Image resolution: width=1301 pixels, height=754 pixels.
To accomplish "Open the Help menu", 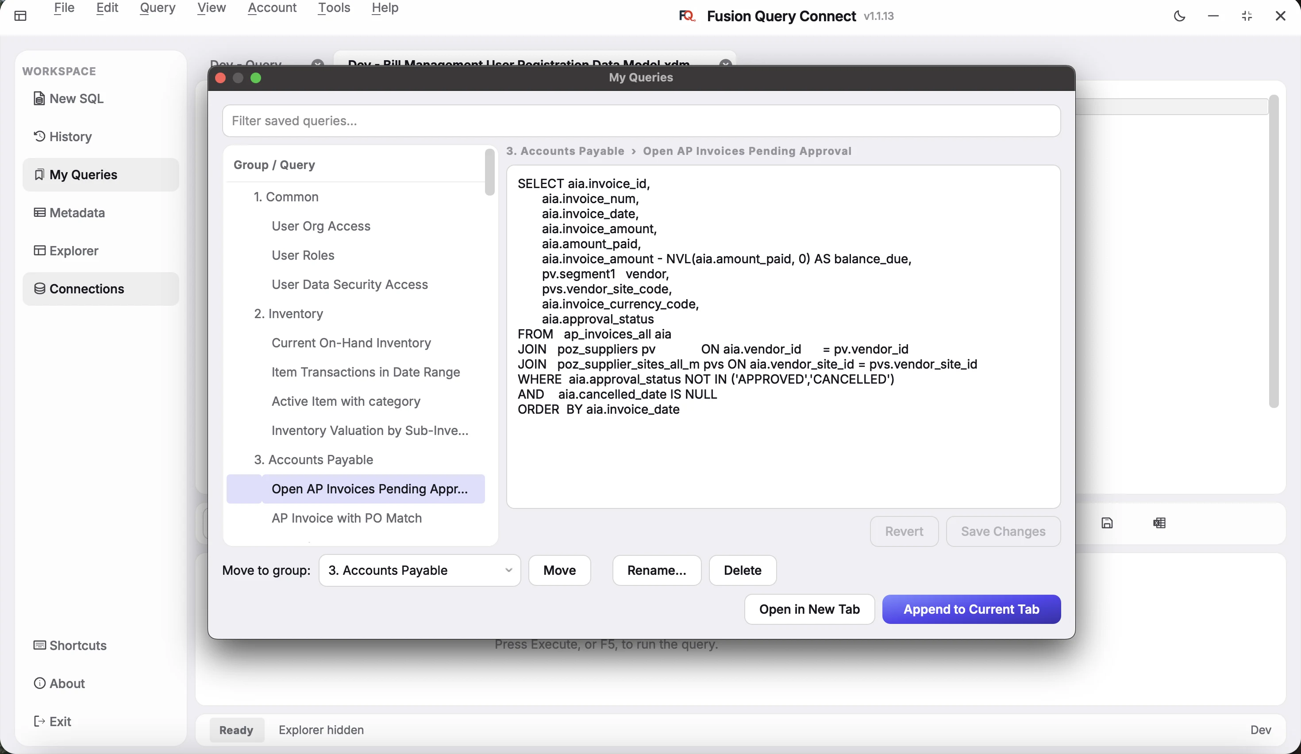I will coord(385,8).
